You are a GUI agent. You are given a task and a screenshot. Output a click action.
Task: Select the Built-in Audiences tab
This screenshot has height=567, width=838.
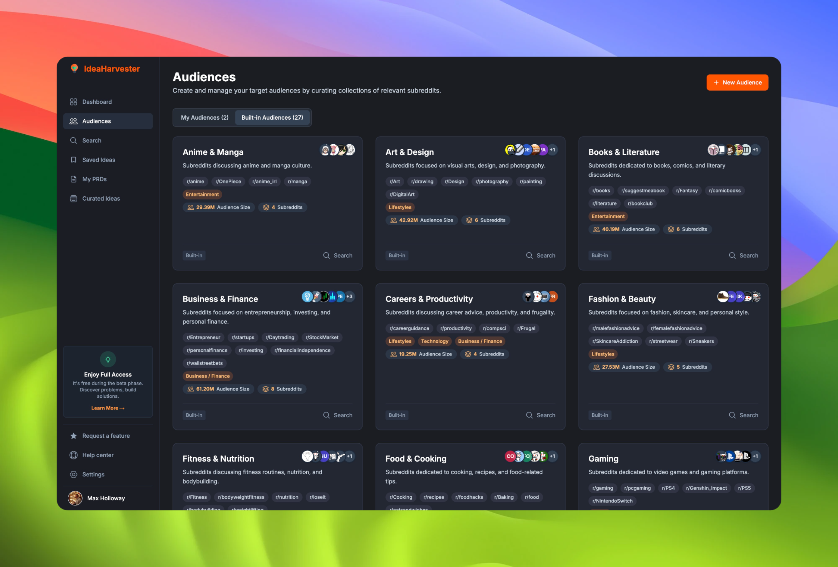coord(272,117)
